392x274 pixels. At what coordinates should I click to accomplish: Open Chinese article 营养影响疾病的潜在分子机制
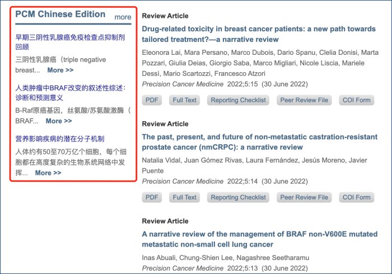coord(60,139)
